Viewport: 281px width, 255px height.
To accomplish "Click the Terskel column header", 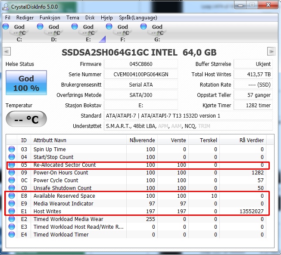I will click(204, 140).
